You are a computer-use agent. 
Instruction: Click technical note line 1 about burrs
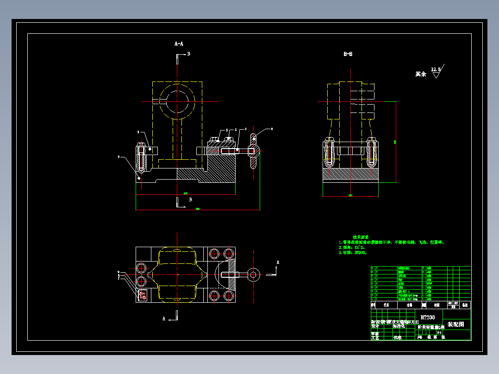pyautogui.click(x=391, y=242)
